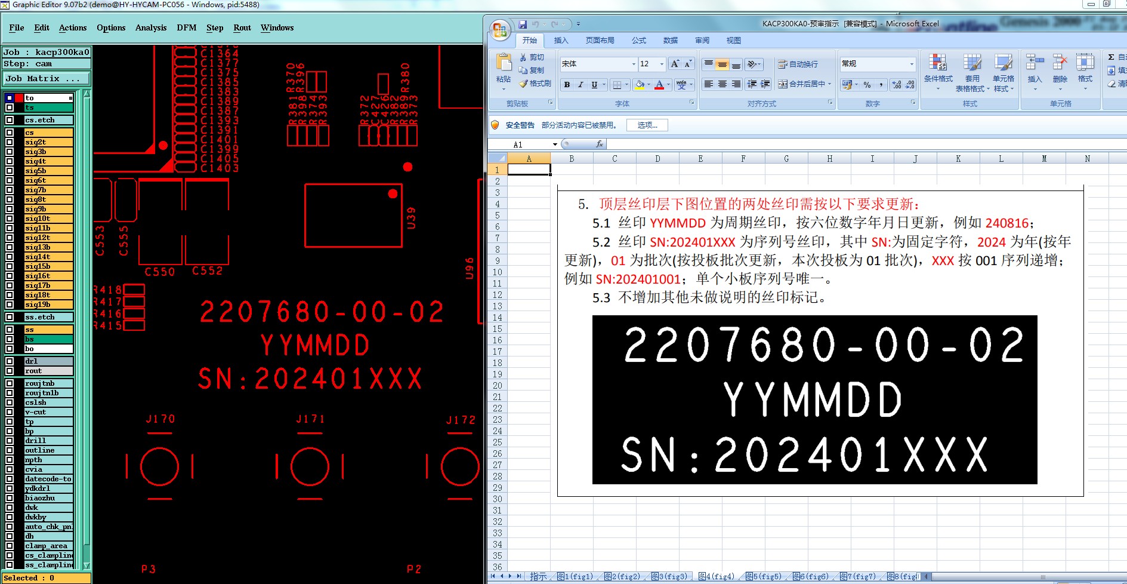Click the Copy icon in Excel ribbon
The width and height of the screenshot is (1127, 584).
click(523, 70)
